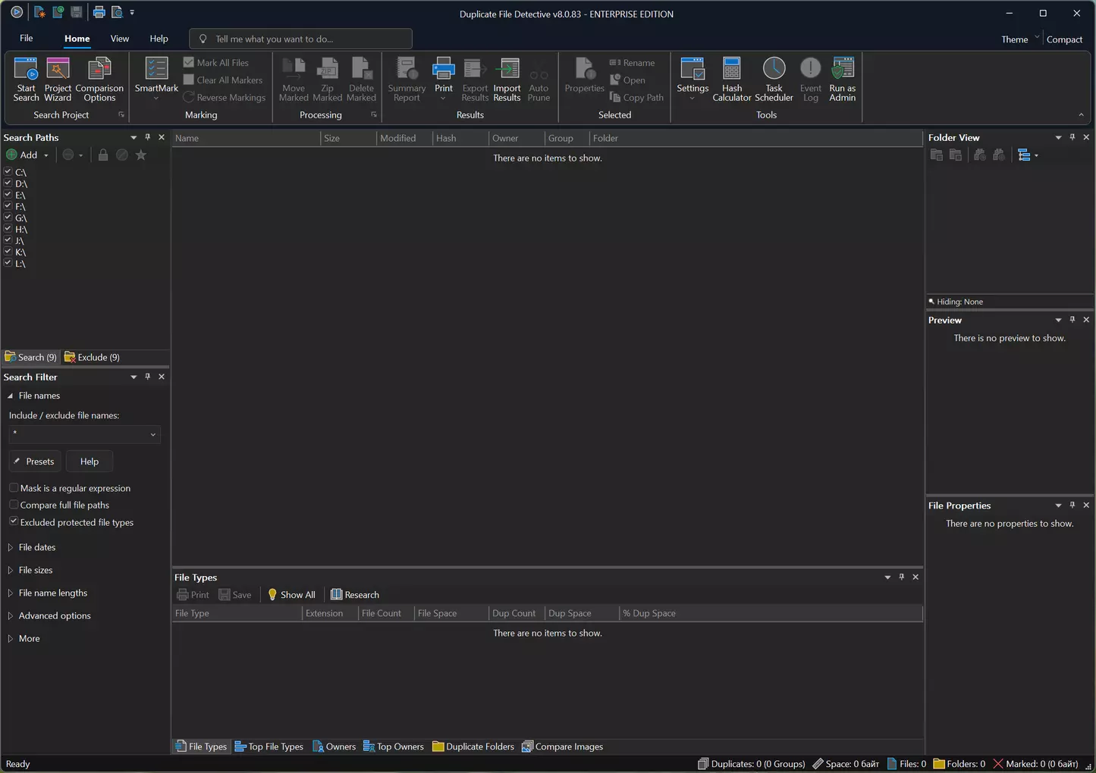Click the Compact button
The width and height of the screenshot is (1096, 773).
coord(1064,39)
